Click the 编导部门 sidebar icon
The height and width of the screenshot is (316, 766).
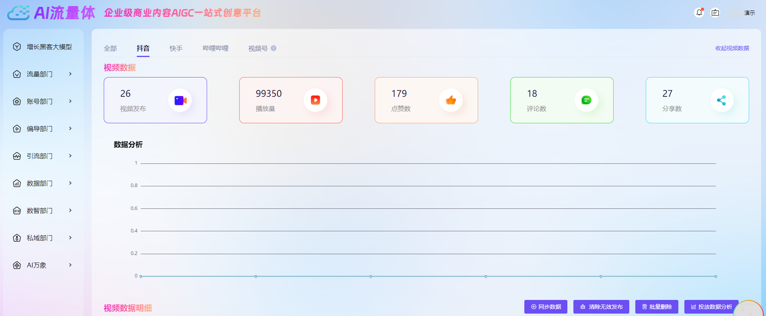(x=17, y=128)
